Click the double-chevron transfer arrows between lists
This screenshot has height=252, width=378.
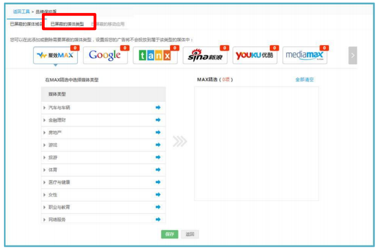coord(180,141)
